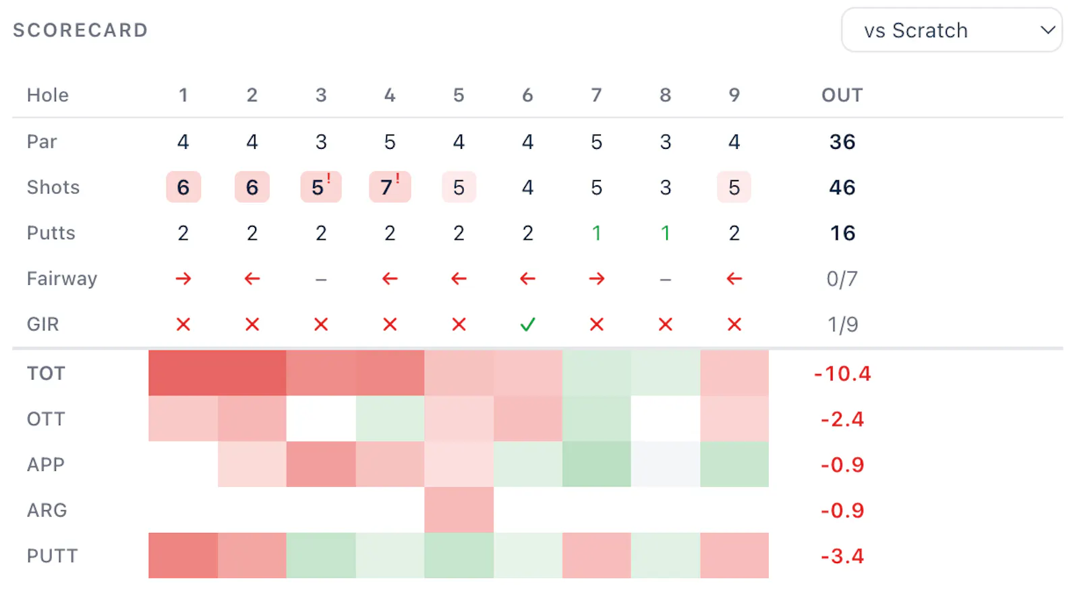Click the red GIR cross on hole 8

click(666, 325)
